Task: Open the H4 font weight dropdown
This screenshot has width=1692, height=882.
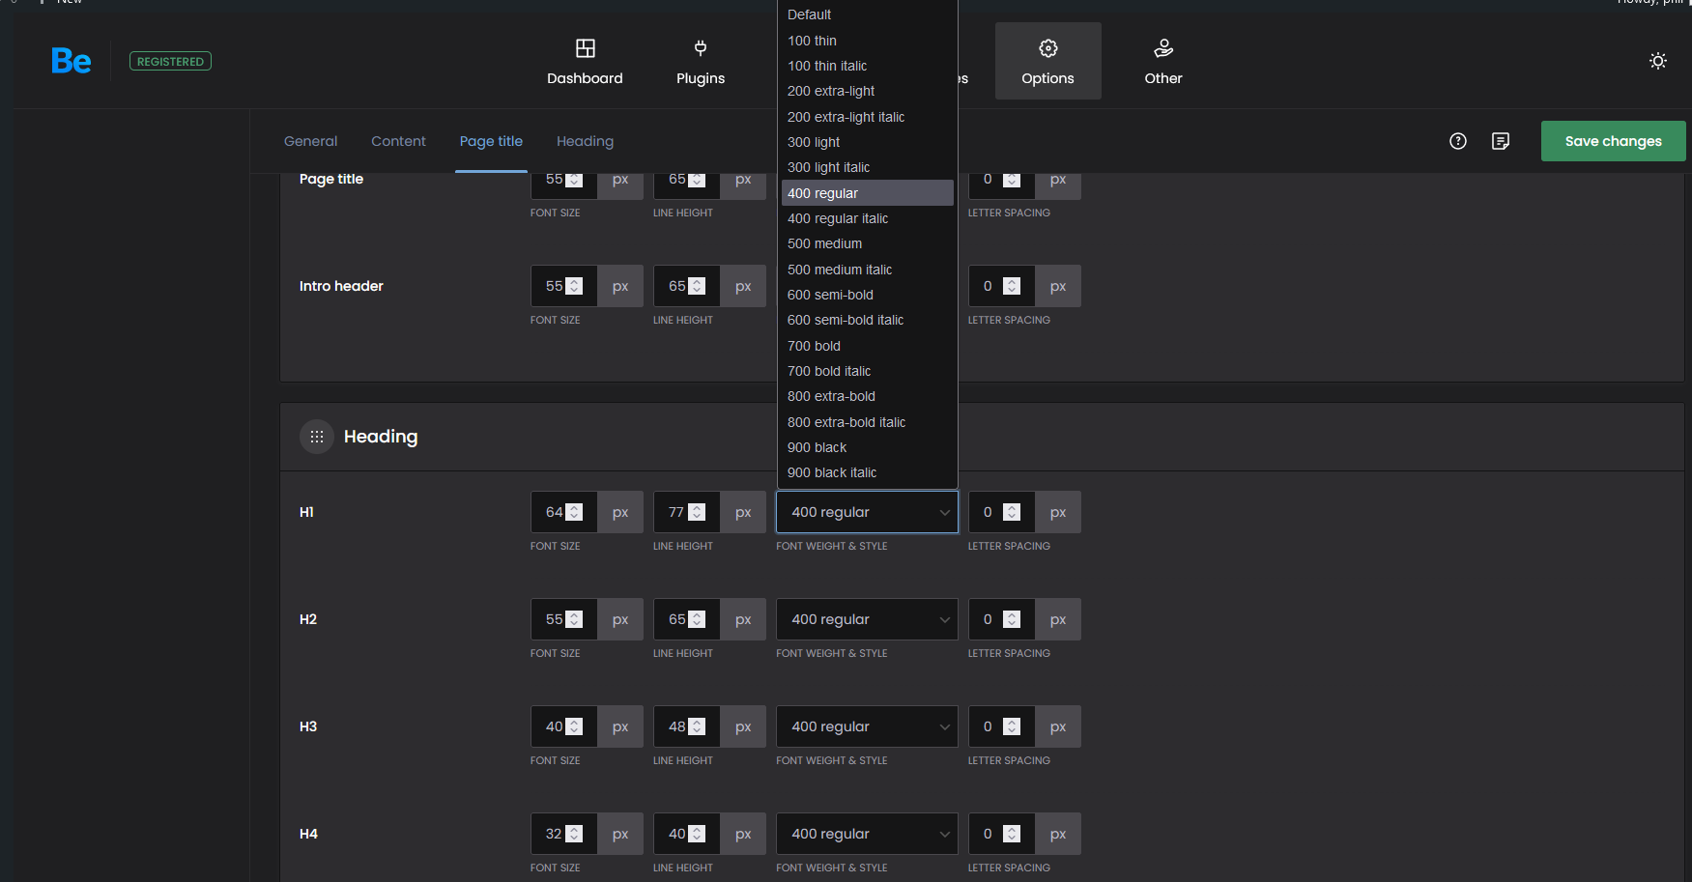Action: click(x=867, y=834)
